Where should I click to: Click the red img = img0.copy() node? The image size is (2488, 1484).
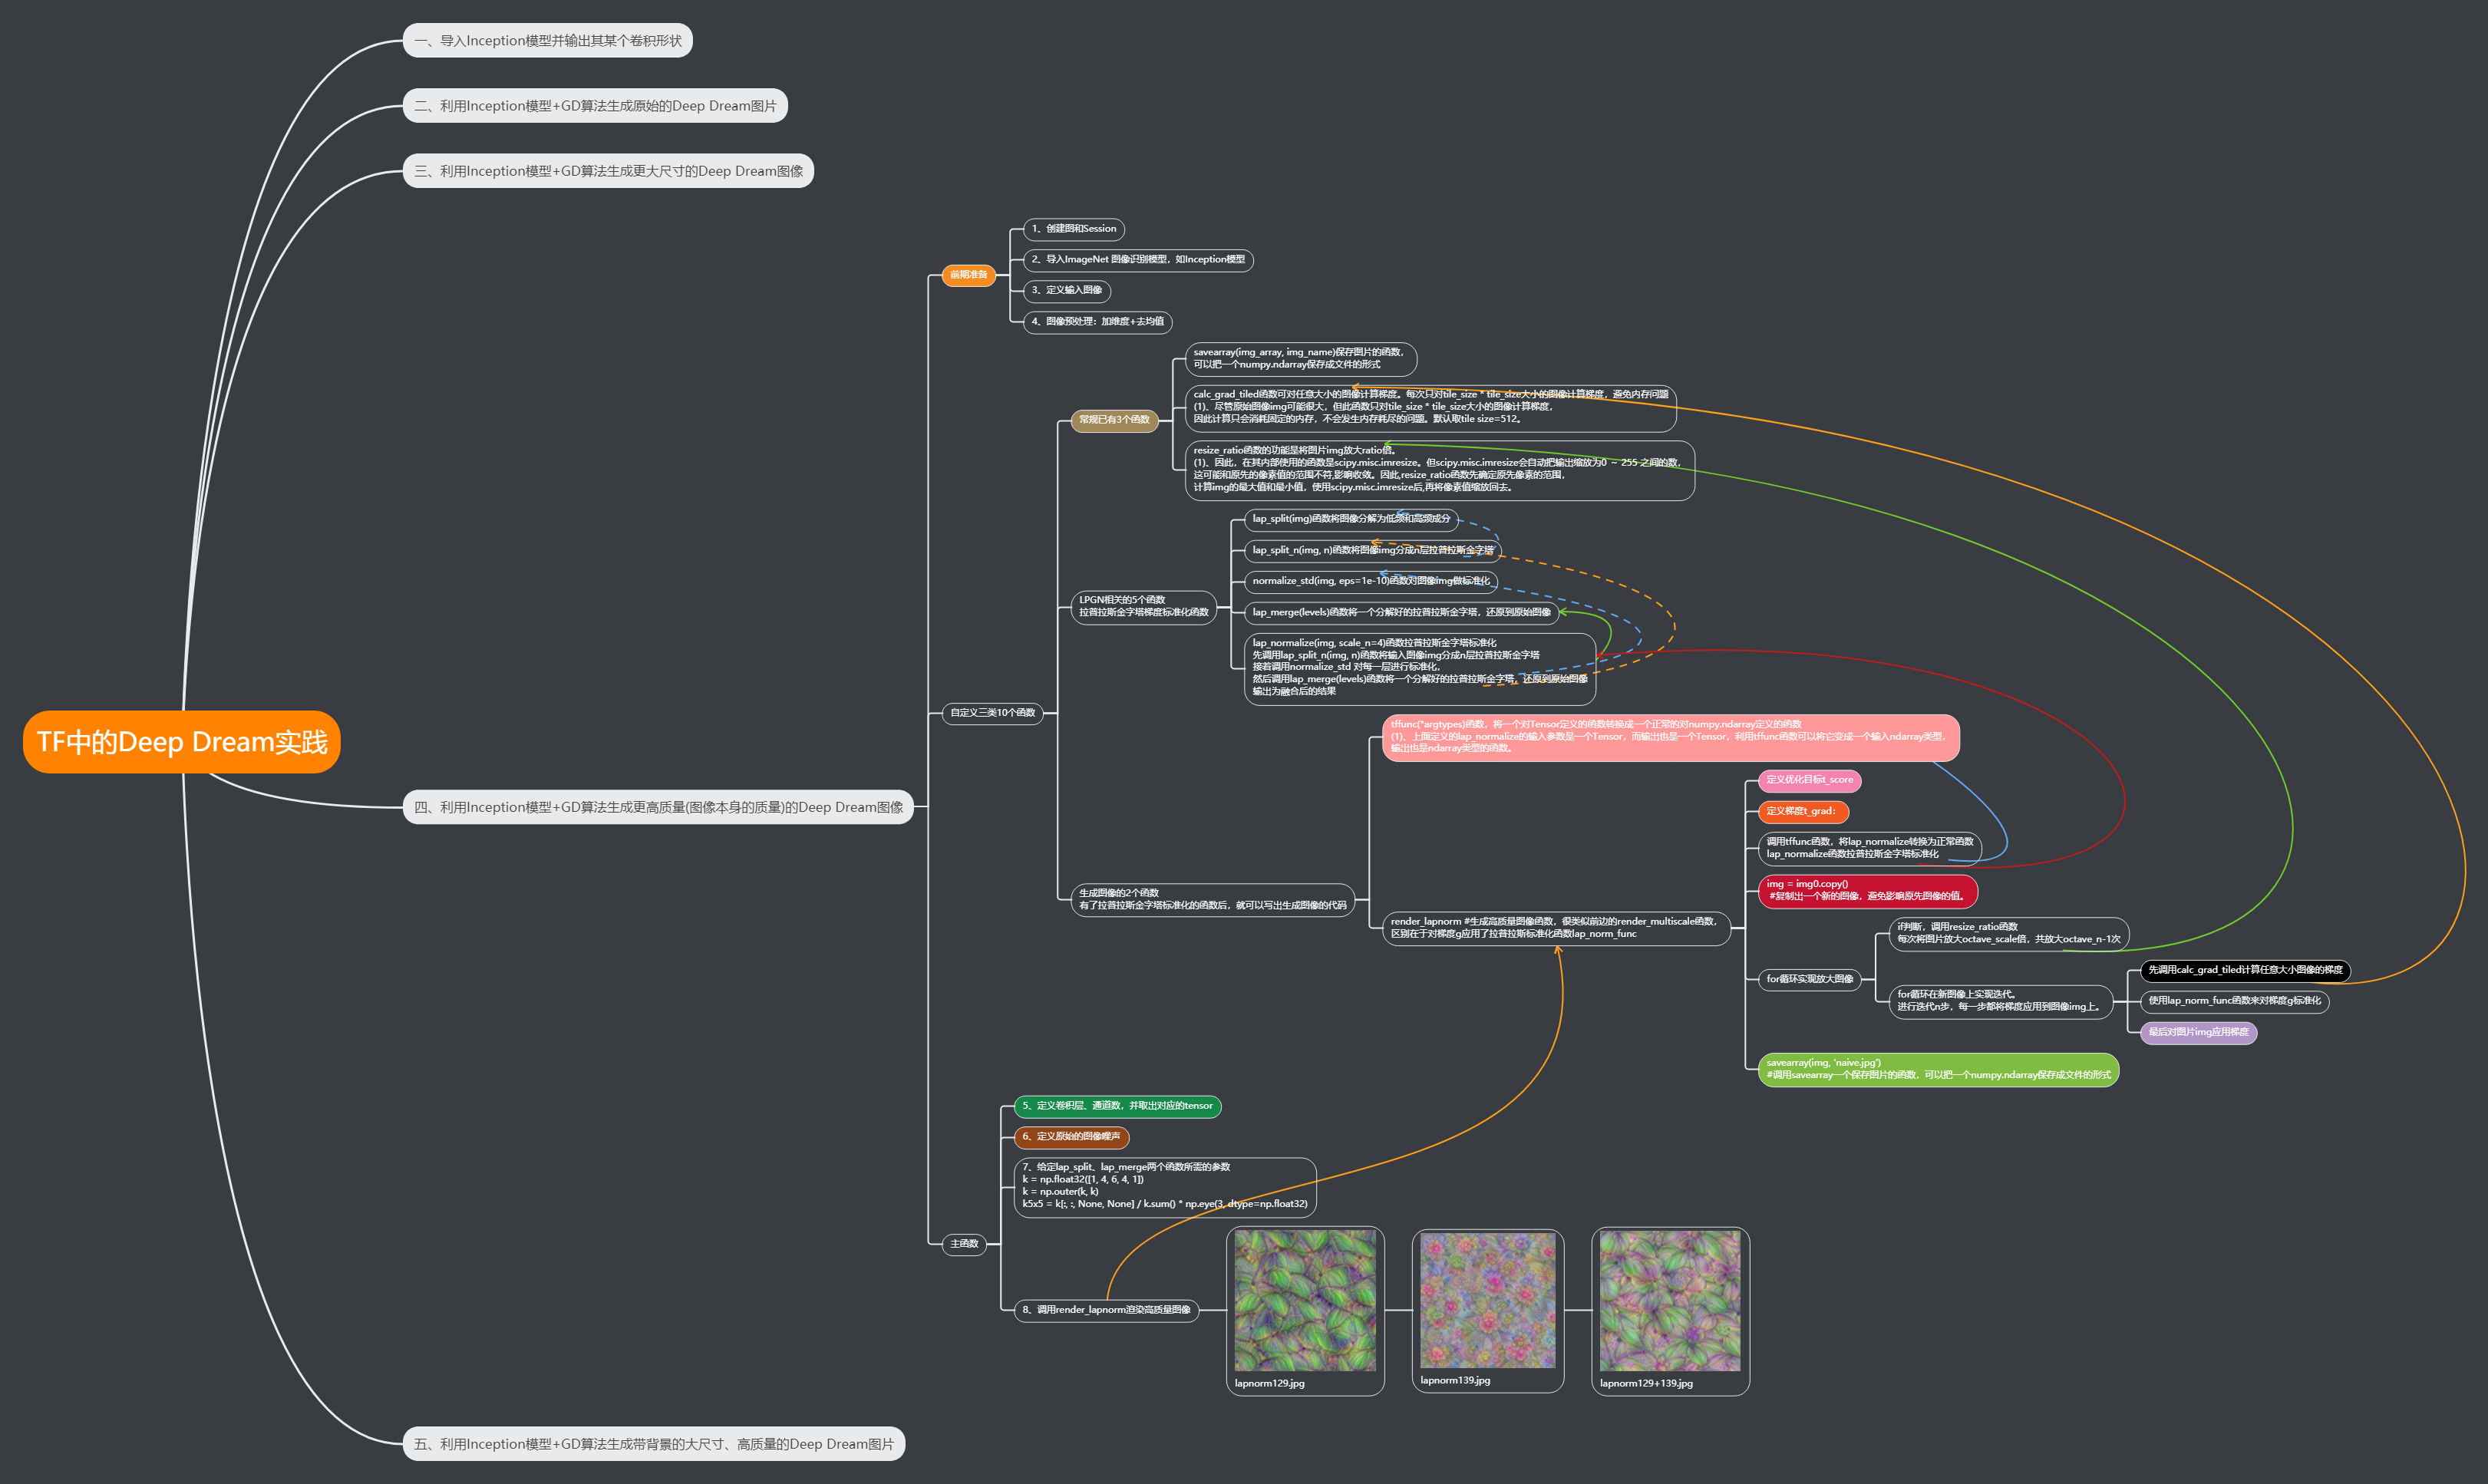click(1866, 890)
